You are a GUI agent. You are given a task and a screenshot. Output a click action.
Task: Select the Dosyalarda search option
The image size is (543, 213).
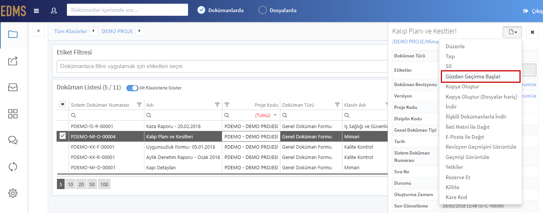[278, 10]
